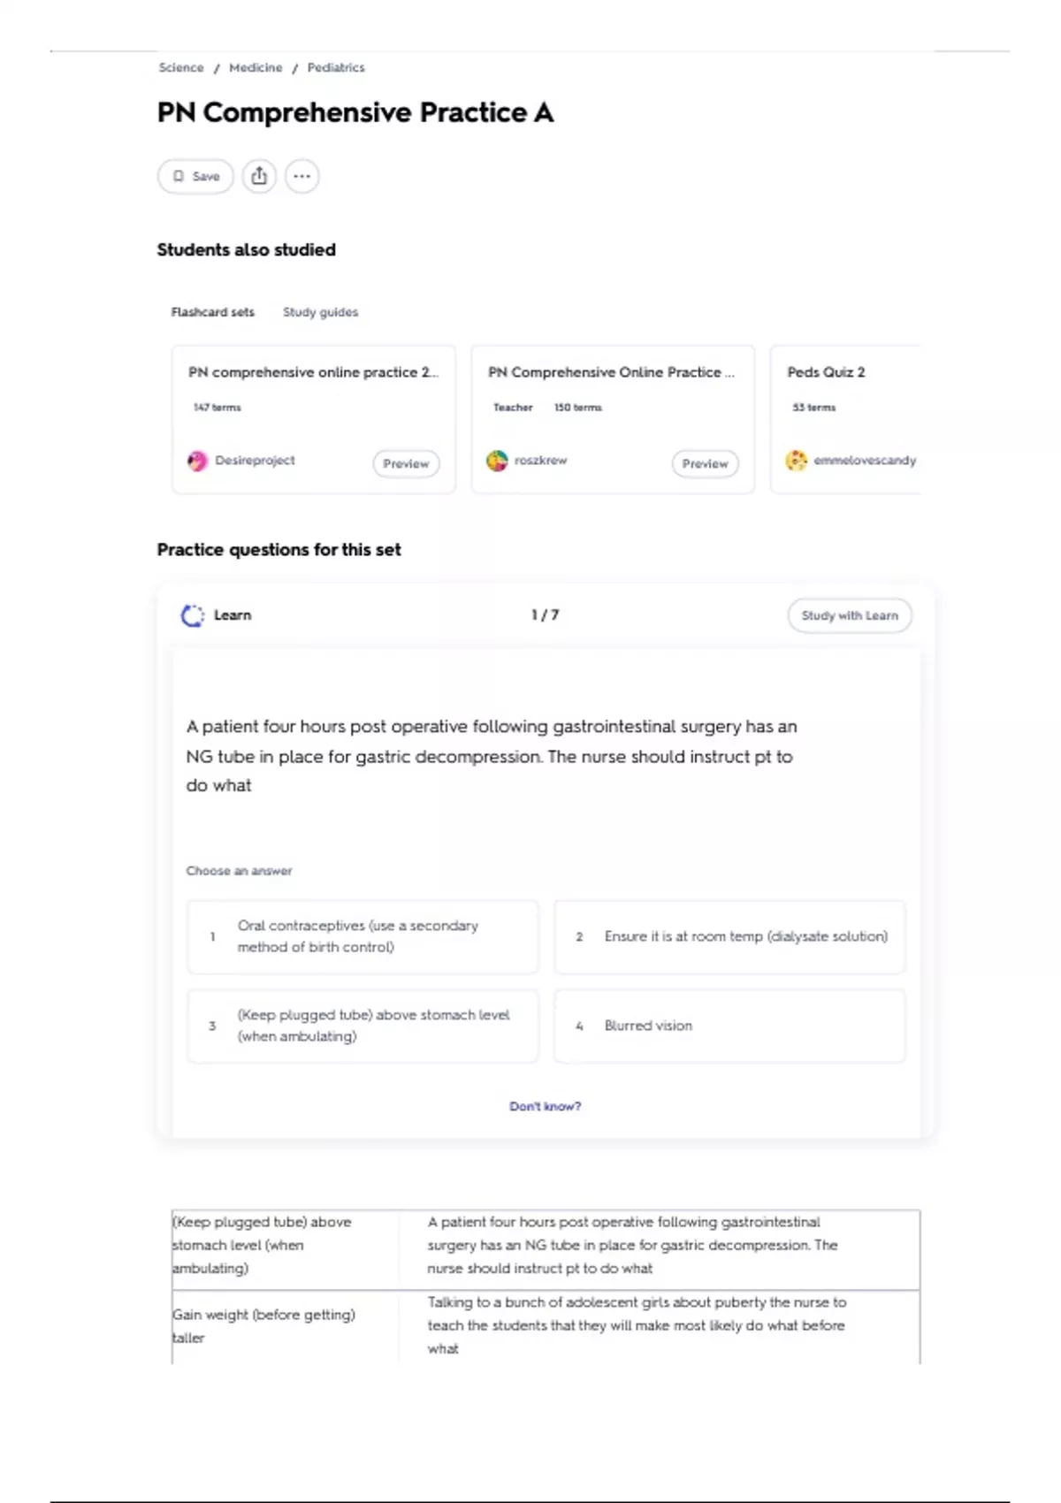Switch to the Study guides tab

320,312
